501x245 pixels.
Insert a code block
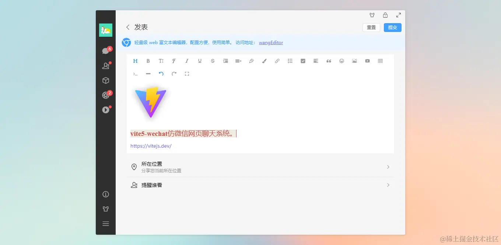[135, 73]
